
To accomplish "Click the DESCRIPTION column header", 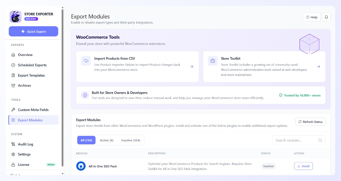I will click(157, 153).
